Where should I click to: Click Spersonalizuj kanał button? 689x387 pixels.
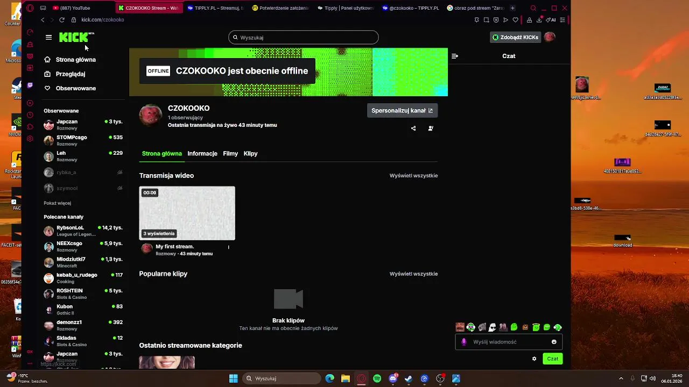[x=402, y=110]
